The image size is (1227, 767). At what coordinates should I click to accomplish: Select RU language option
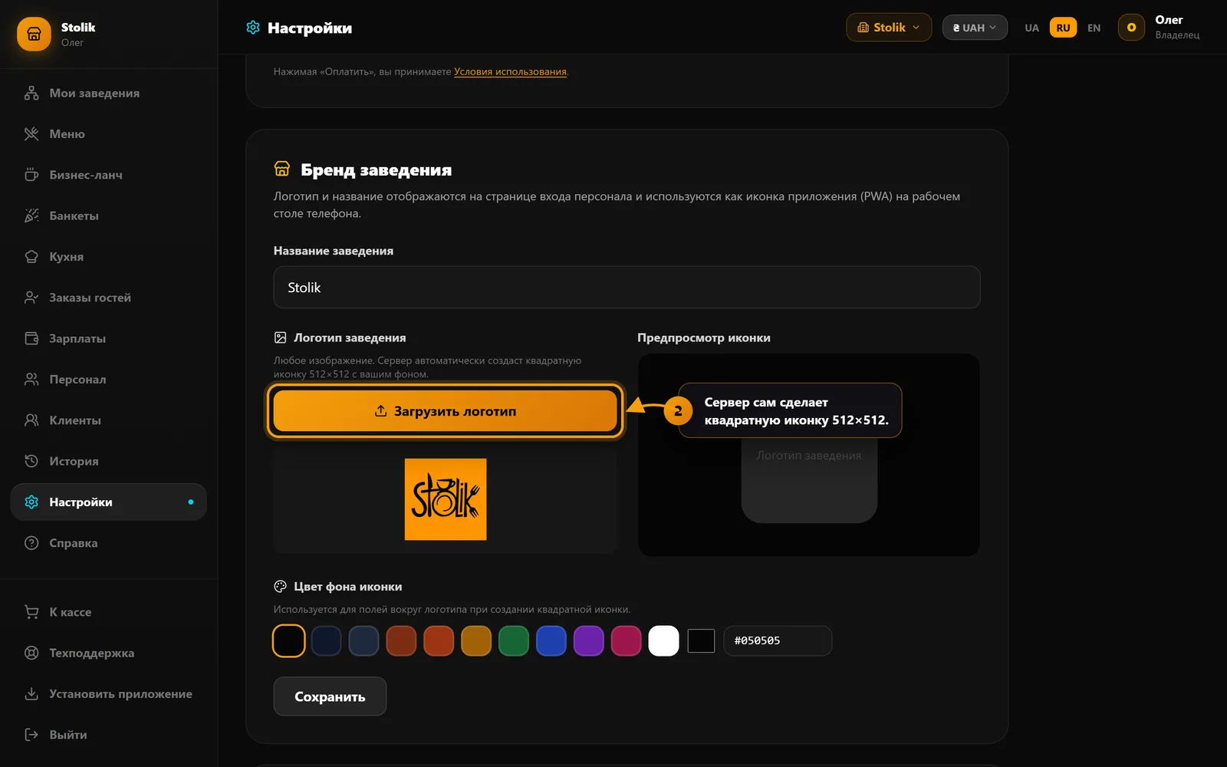(1063, 28)
